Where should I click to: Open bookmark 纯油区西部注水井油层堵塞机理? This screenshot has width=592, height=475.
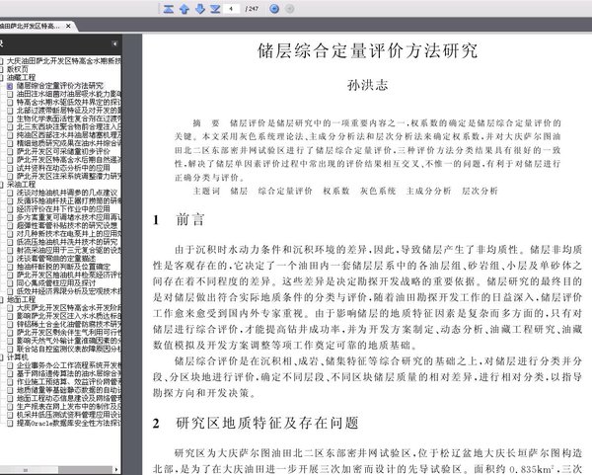point(69,135)
